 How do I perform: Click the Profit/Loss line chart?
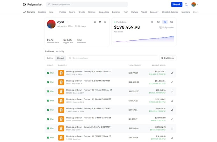click(x=144, y=39)
